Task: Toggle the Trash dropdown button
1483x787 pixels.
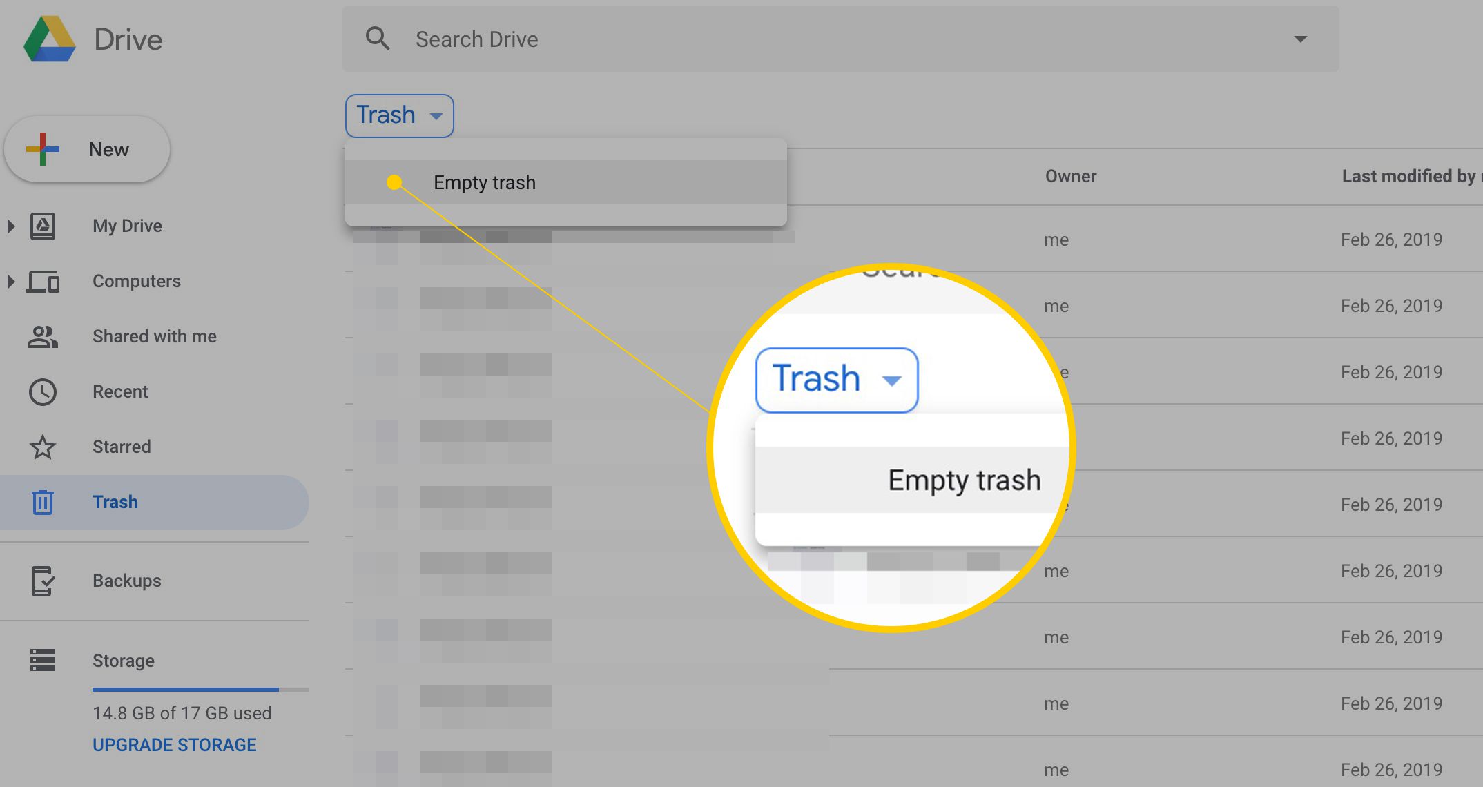Action: pos(399,115)
